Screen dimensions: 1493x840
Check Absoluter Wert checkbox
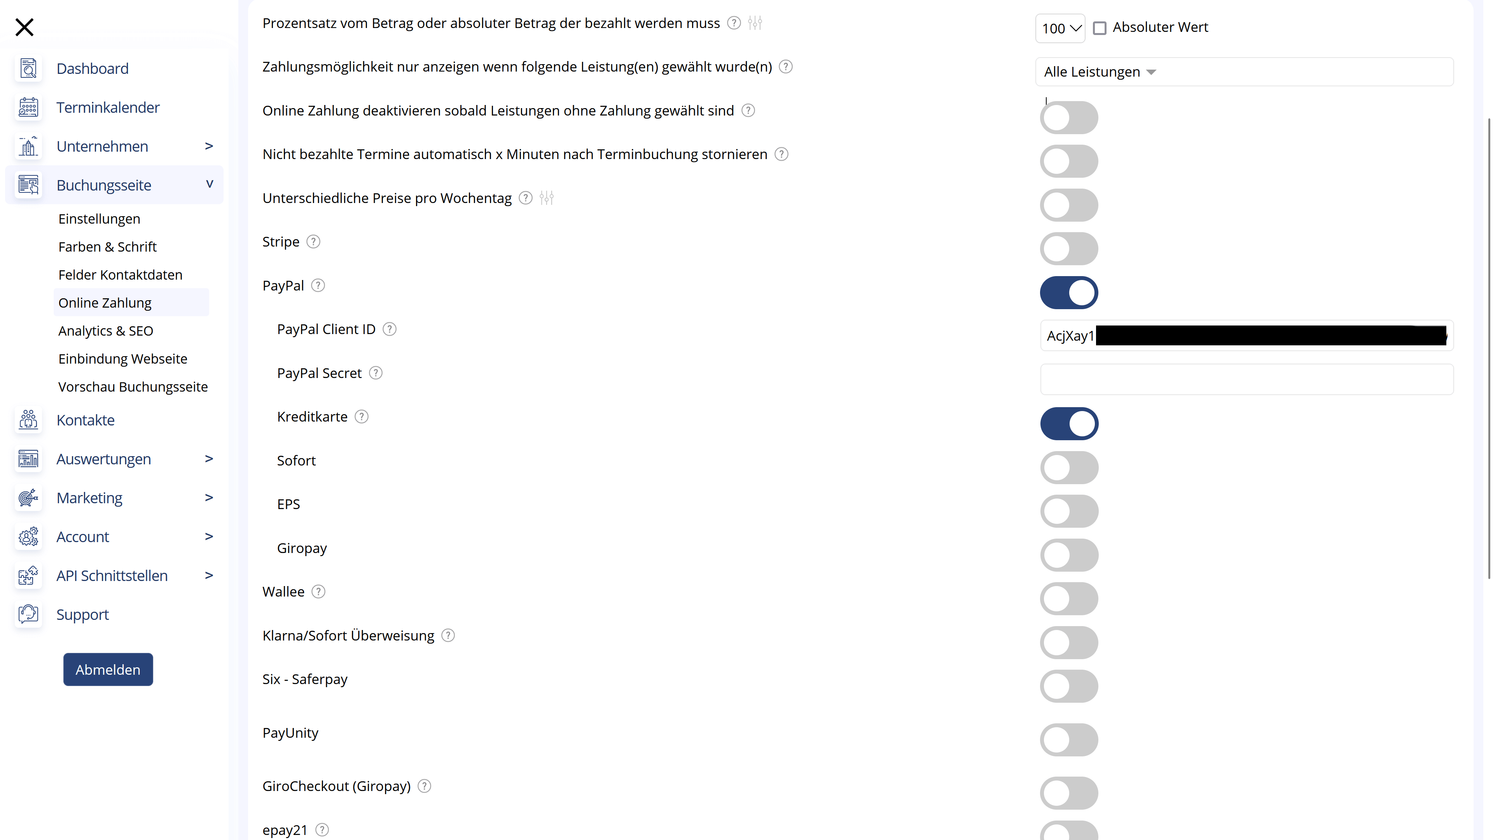(1099, 28)
